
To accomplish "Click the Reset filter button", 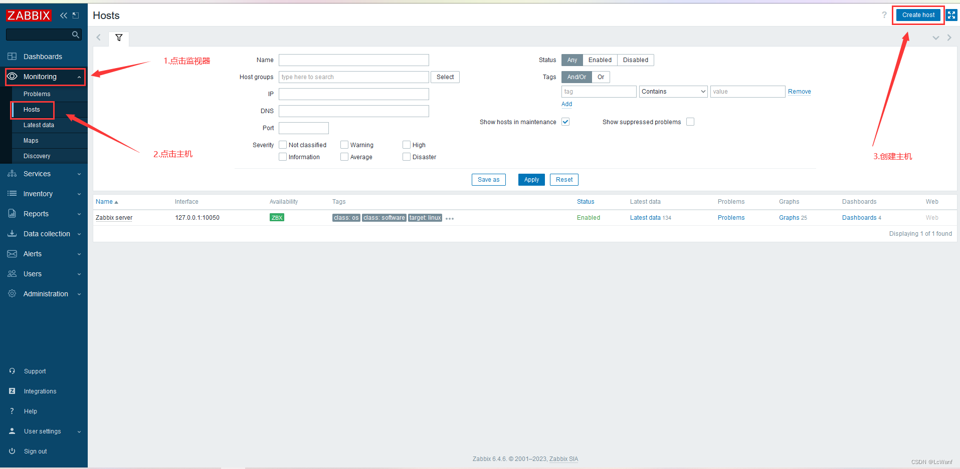I will 564,180.
